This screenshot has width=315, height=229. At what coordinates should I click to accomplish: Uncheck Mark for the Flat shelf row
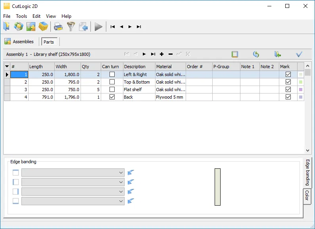(x=288, y=90)
